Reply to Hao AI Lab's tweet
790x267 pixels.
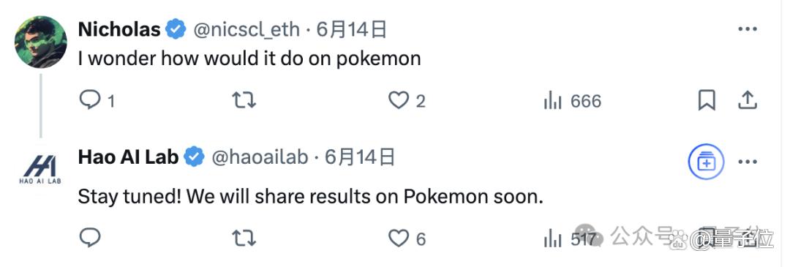click(91, 237)
